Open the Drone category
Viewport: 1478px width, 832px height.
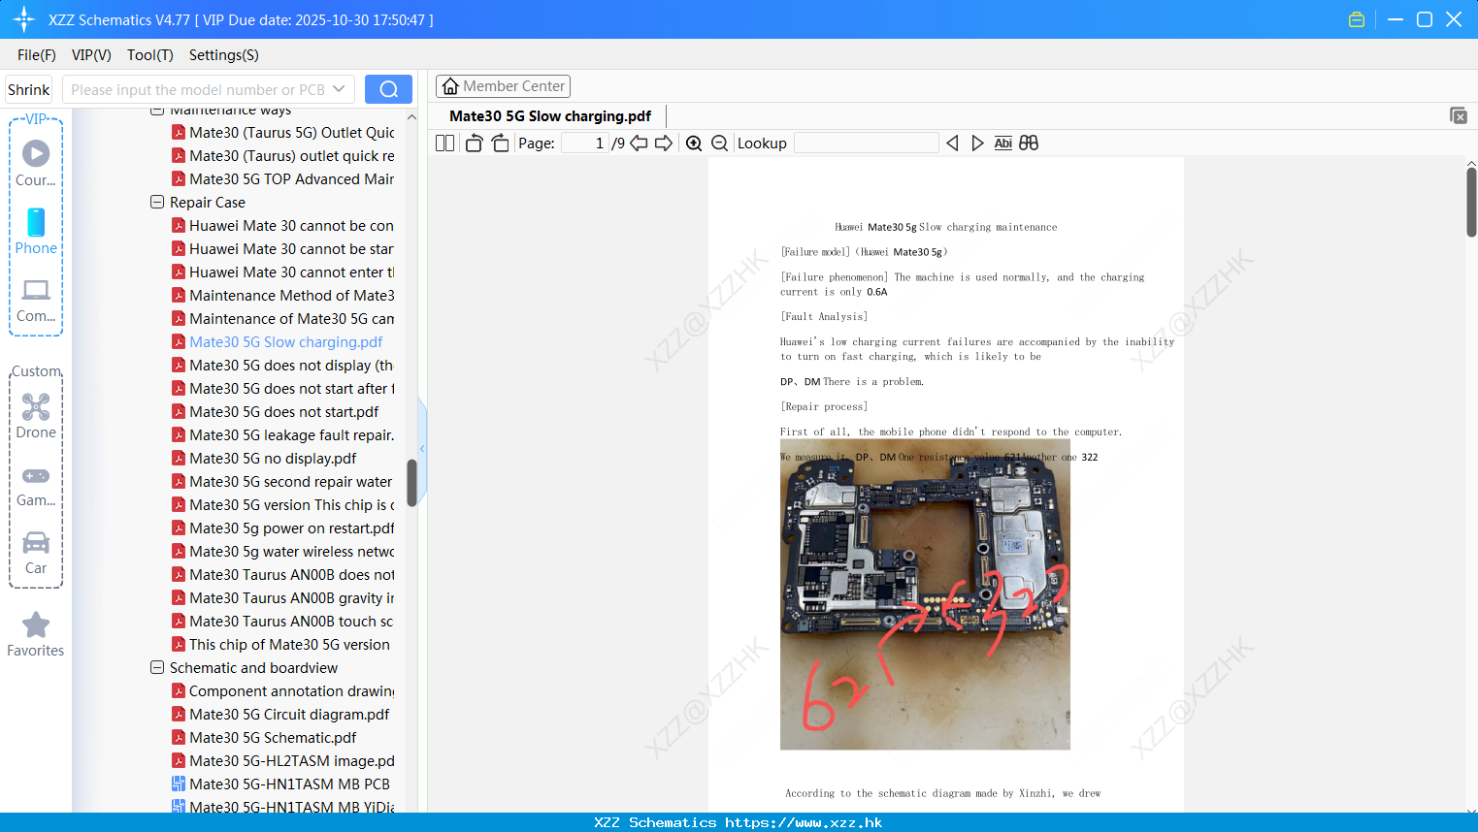click(36, 416)
